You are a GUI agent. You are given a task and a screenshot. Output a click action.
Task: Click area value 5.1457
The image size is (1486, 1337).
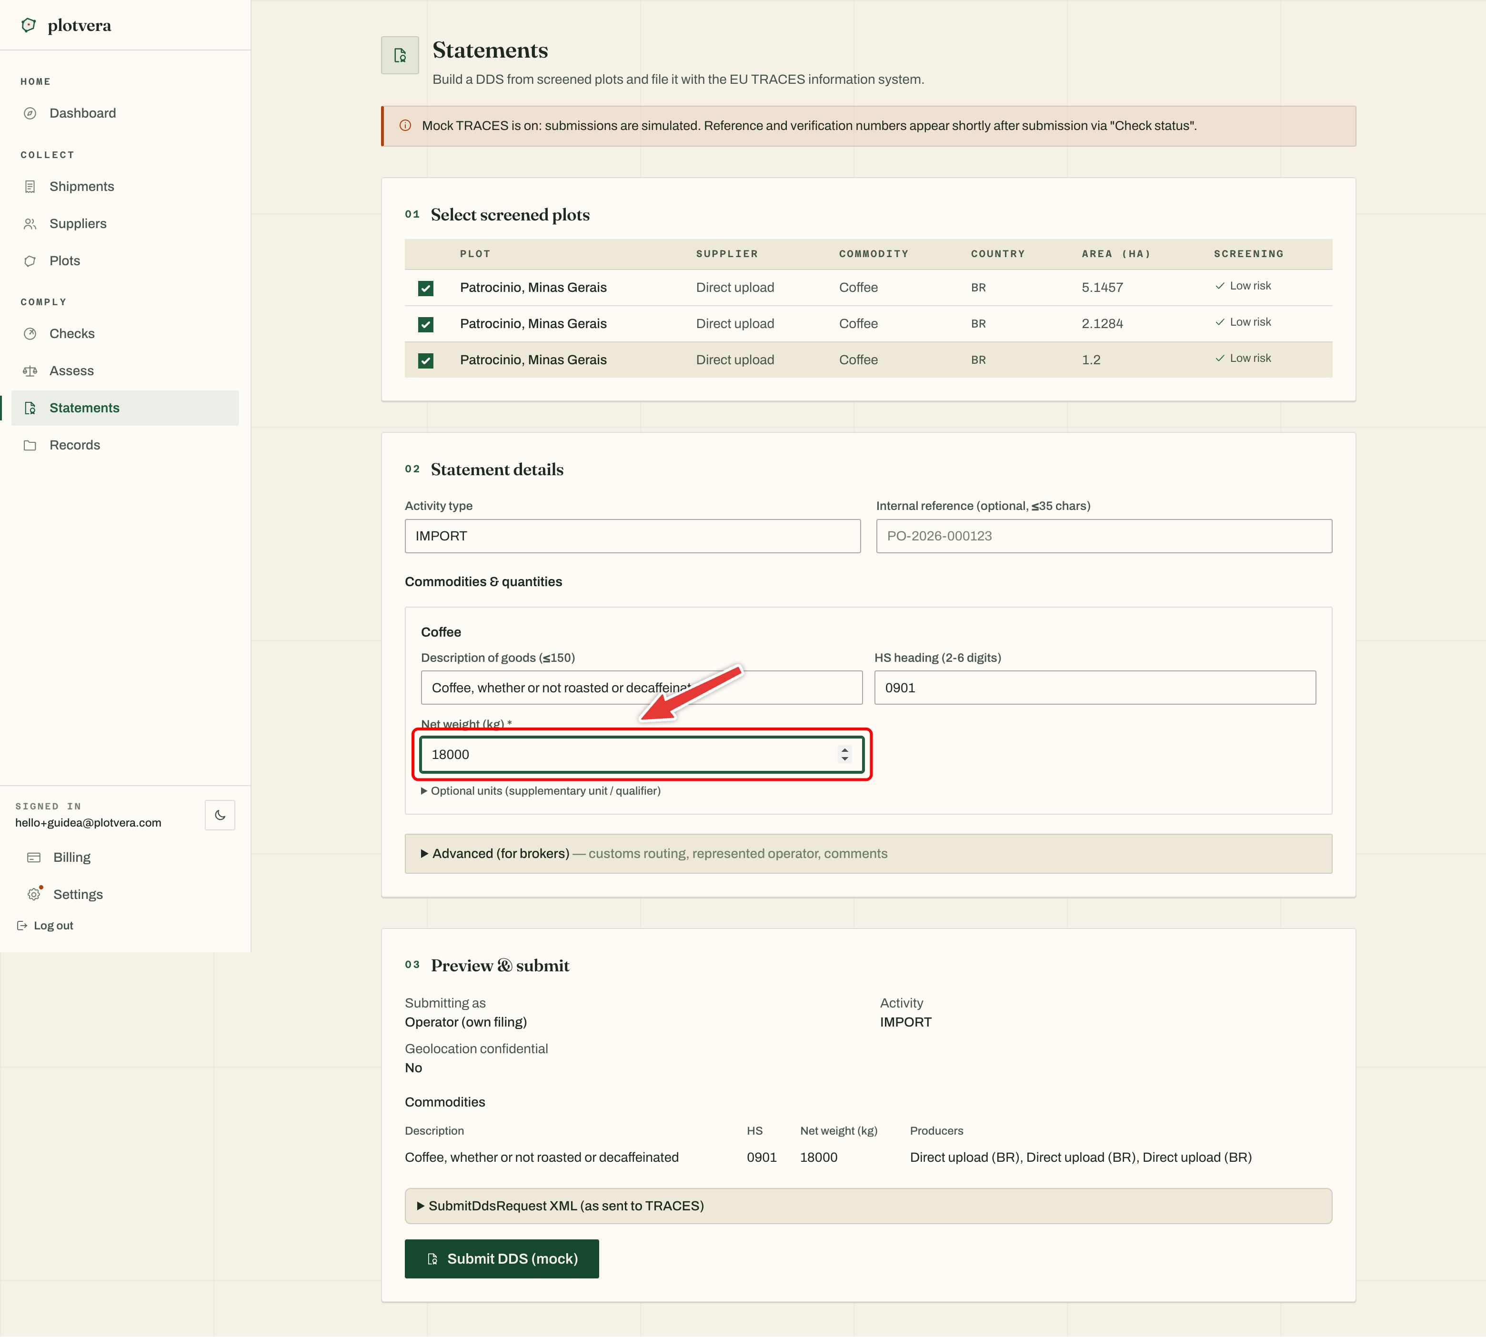point(1103,288)
